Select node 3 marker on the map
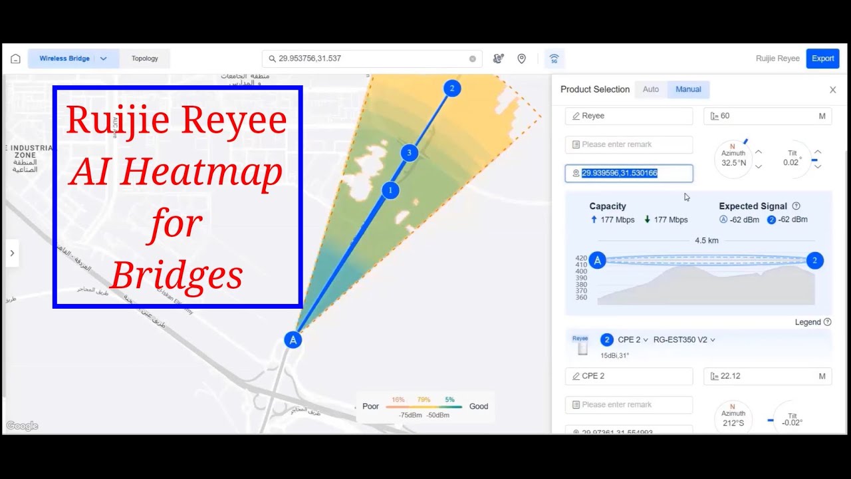 409,153
